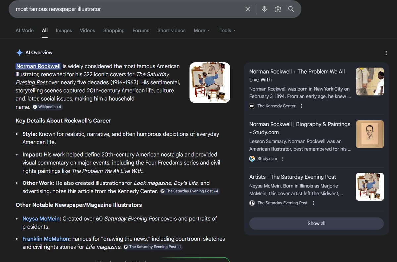Click The Kennedy Center source name
Viewport: 397px width, 262px height.
coord(276,106)
